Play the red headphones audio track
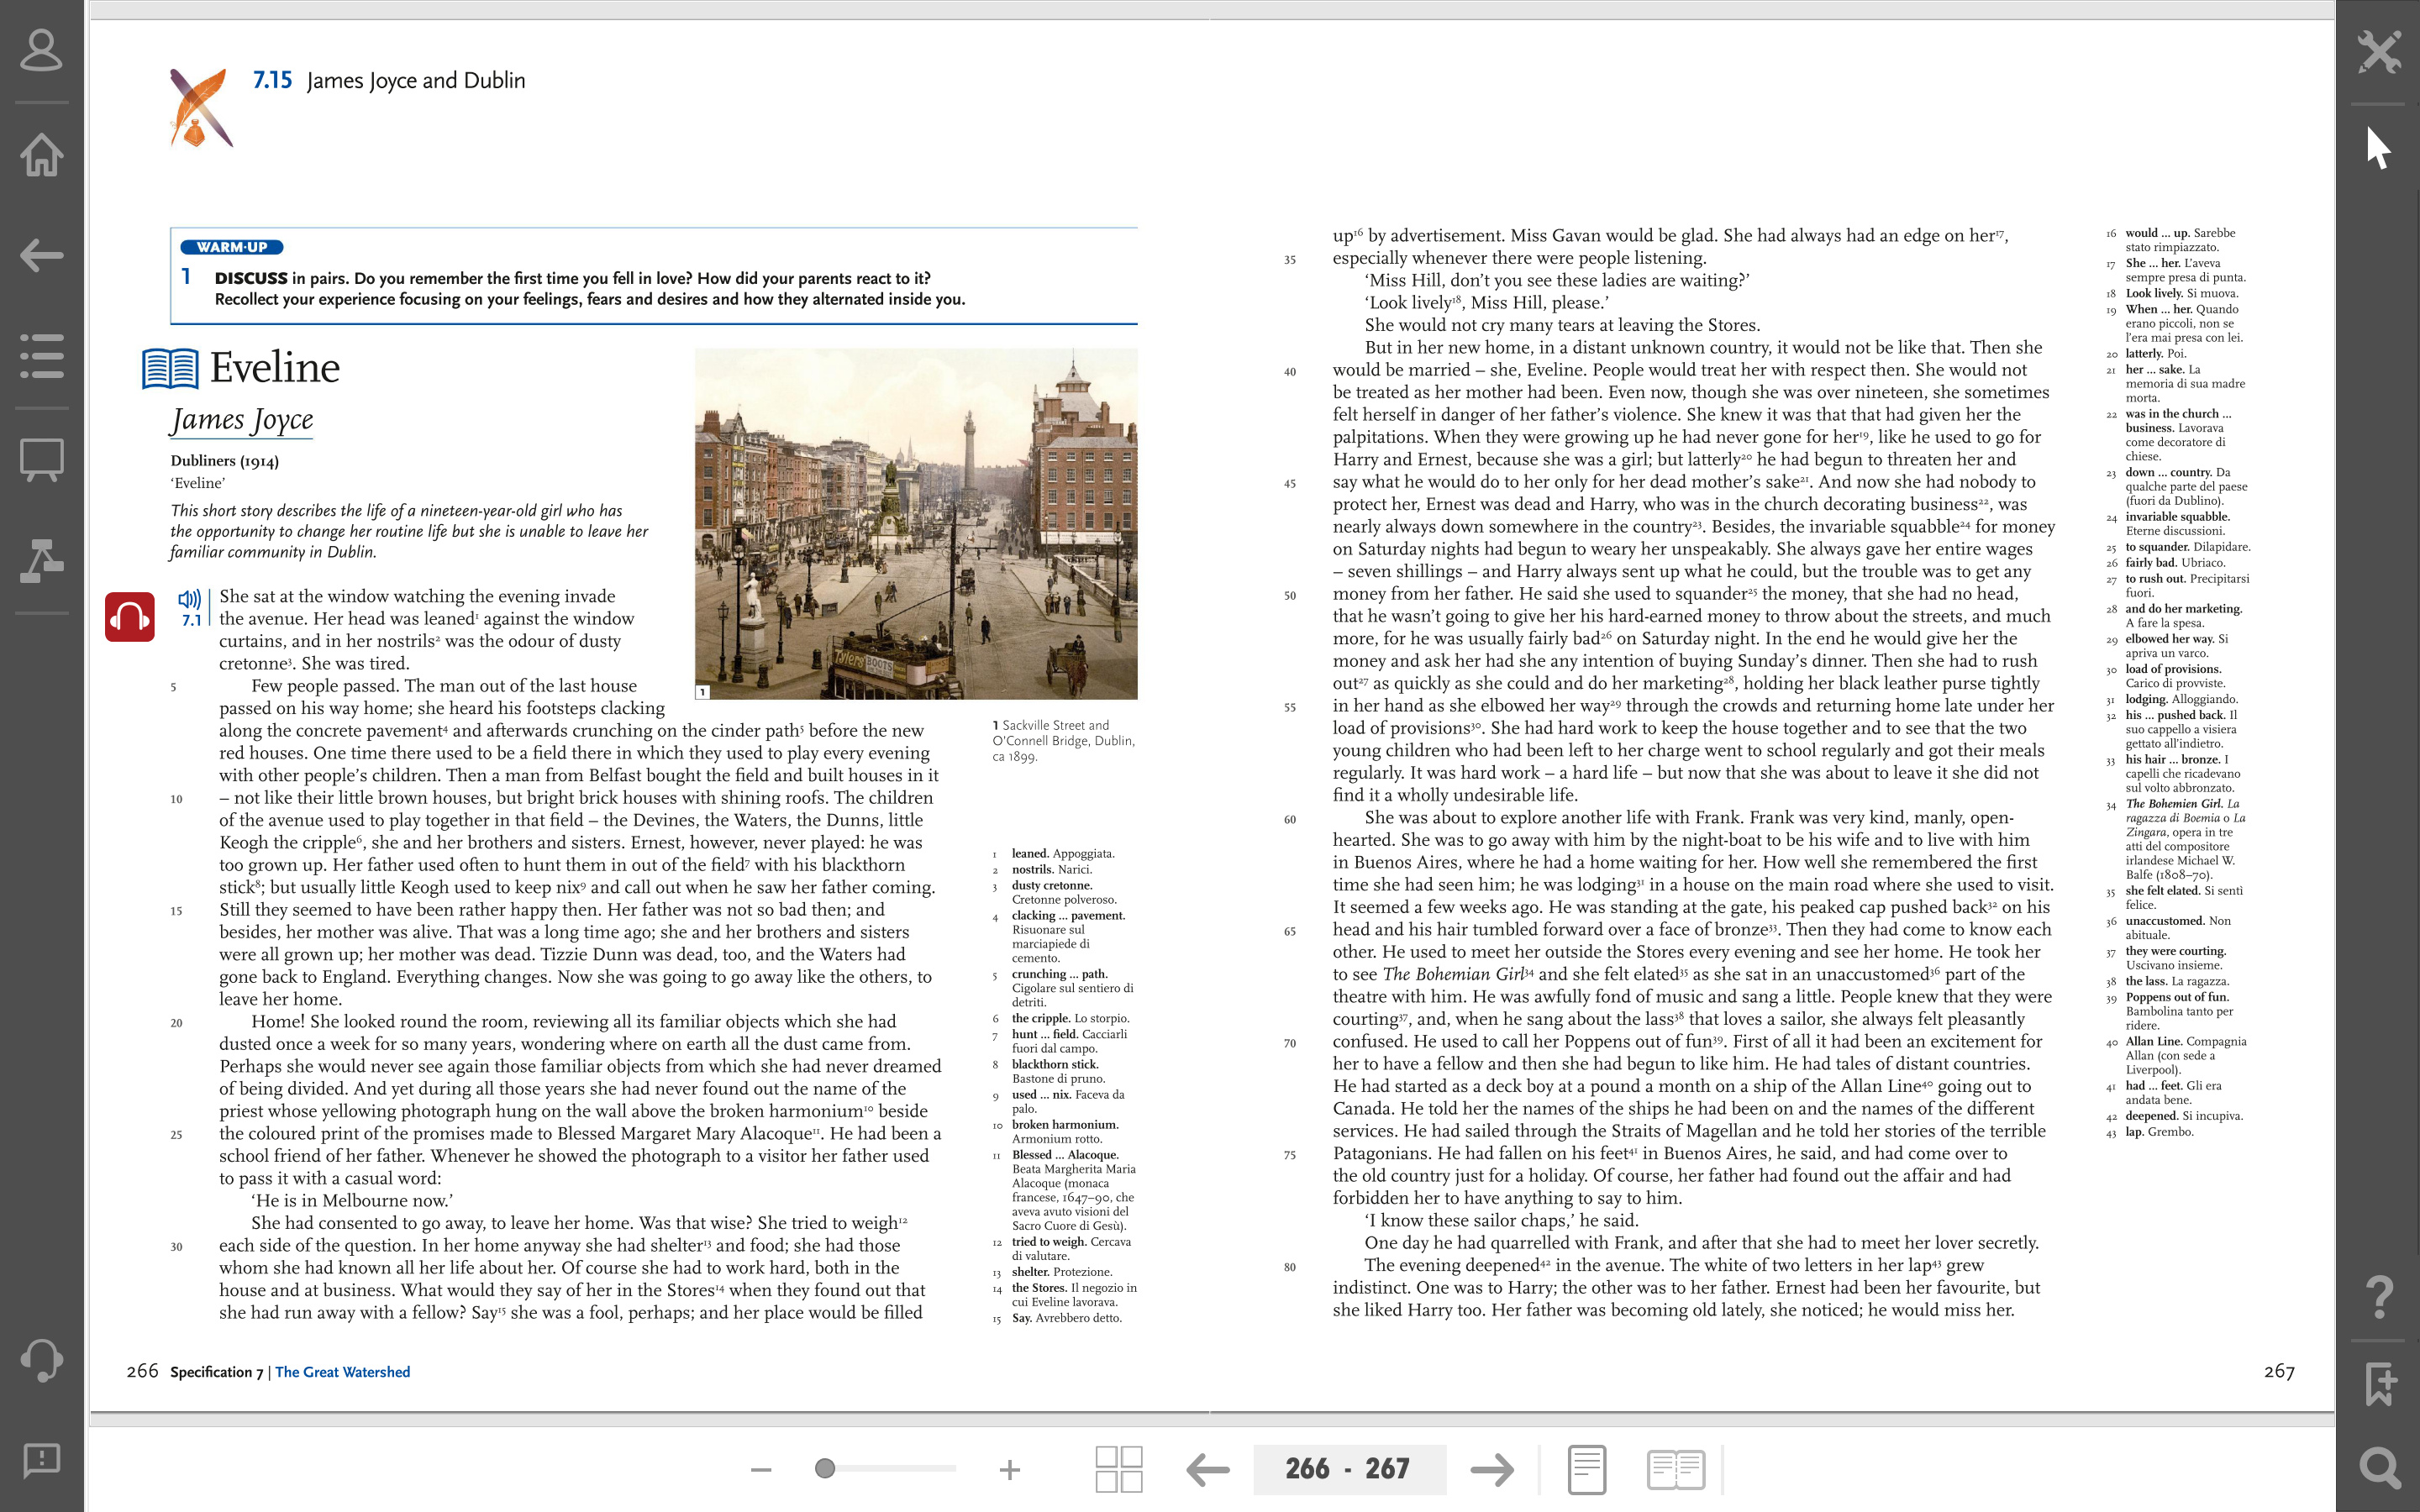The image size is (2420, 1512). [130, 617]
